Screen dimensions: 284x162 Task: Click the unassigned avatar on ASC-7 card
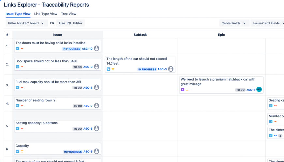[x=97, y=105]
